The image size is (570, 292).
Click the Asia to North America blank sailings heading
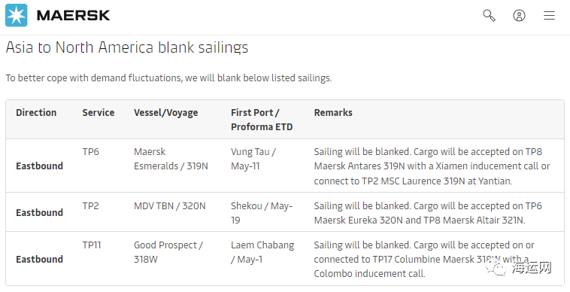[x=127, y=47]
